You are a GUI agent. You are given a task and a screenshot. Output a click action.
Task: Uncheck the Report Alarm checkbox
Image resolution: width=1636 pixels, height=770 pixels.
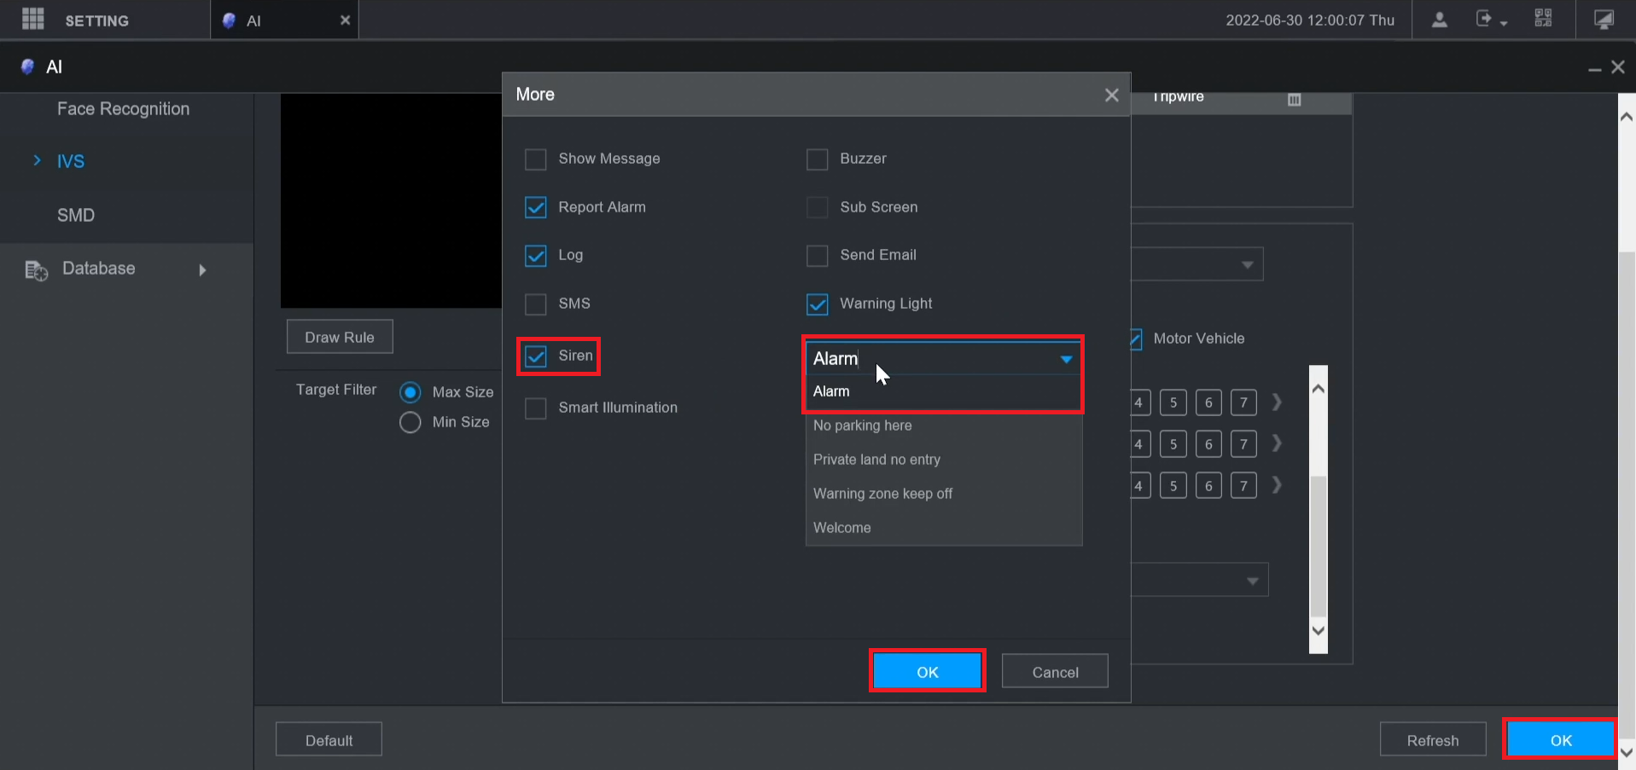(x=535, y=207)
